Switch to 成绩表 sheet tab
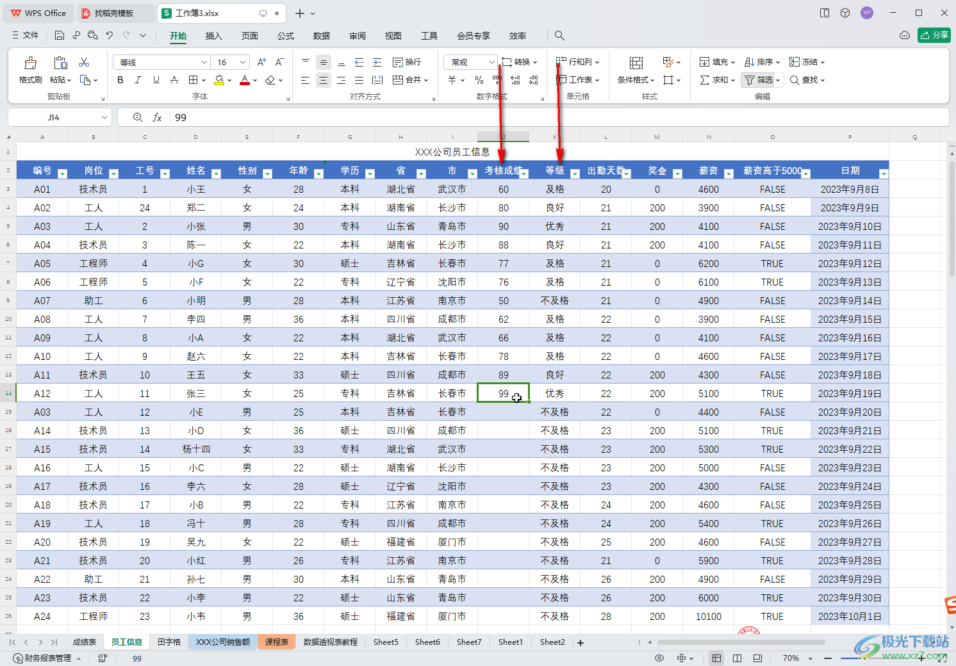This screenshot has height=666, width=956. [84, 642]
